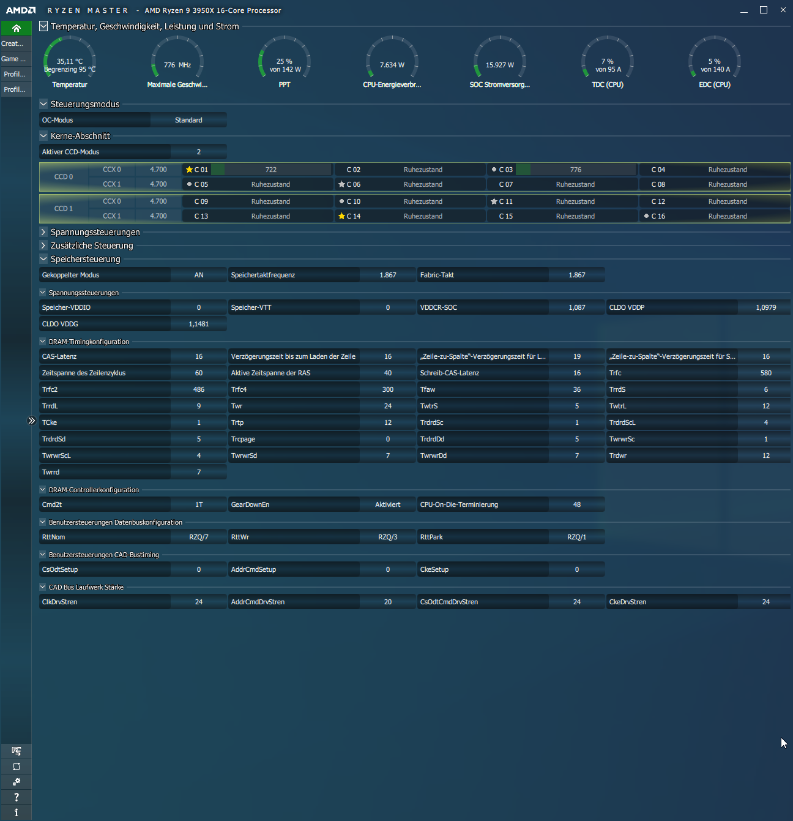Expand the Zusätzliche Steuerung section
The height and width of the screenshot is (821, 793).
tap(43, 246)
